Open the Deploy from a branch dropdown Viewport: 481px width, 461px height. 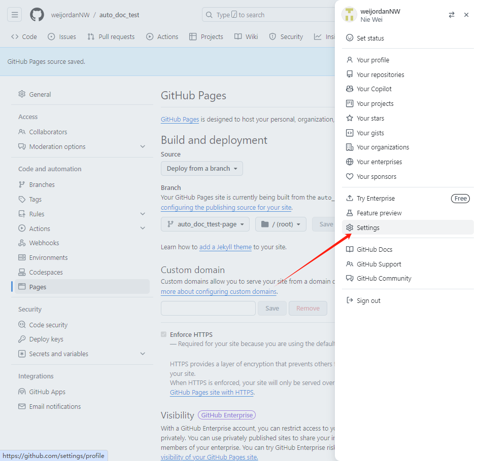[x=202, y=169]
